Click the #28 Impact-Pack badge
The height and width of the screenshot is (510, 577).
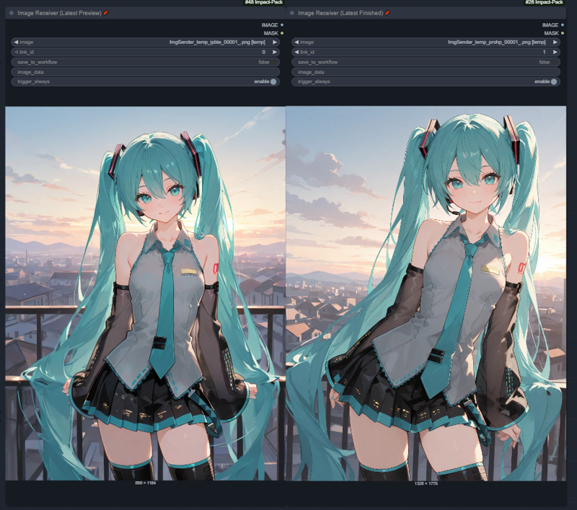coord(545,2)
